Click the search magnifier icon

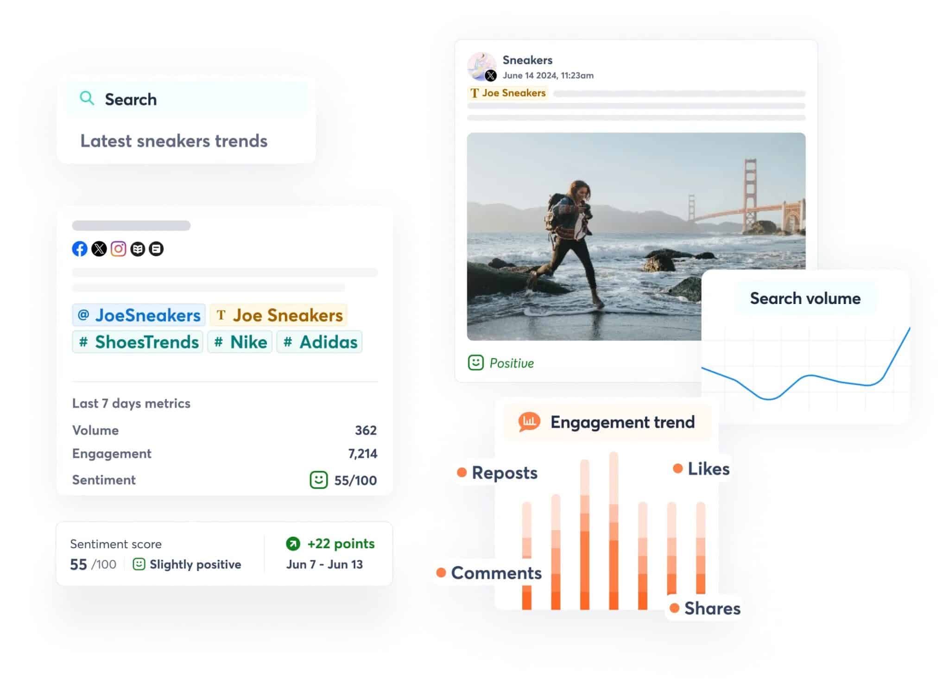pos(87,98)
